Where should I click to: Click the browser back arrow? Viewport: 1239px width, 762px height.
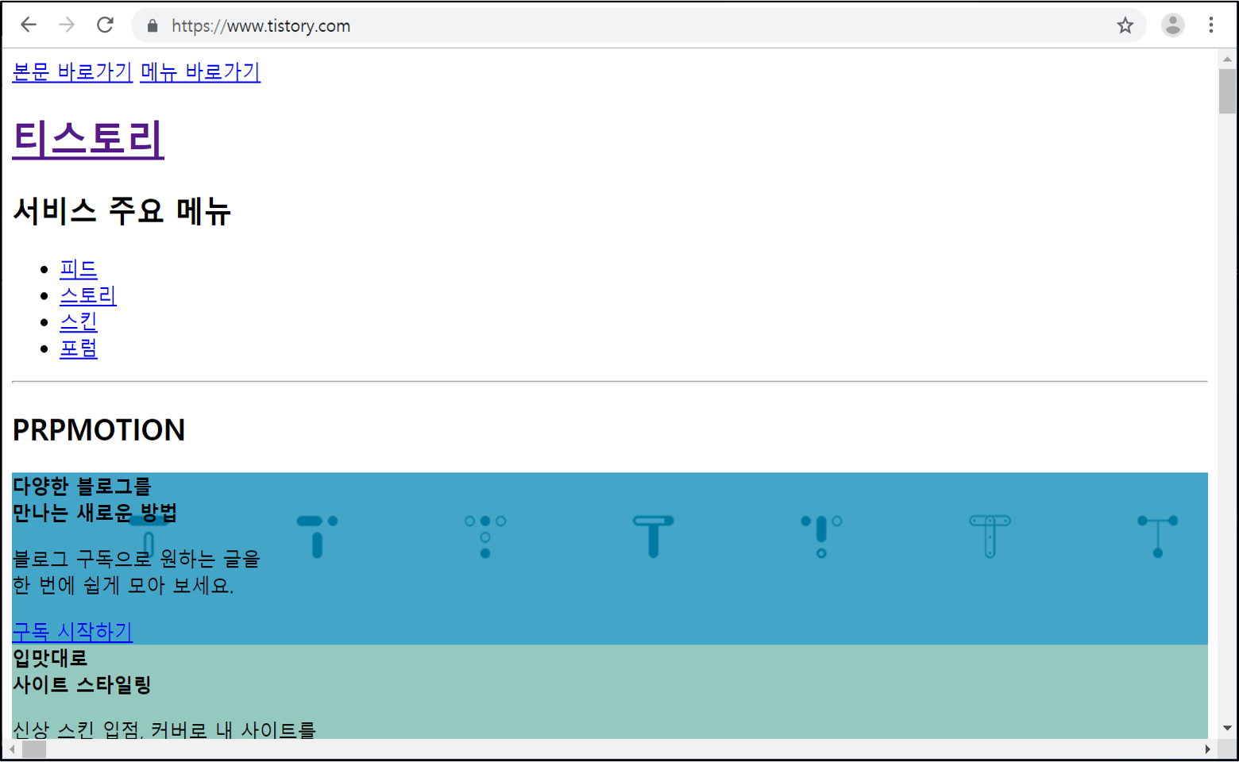(29, 25)
